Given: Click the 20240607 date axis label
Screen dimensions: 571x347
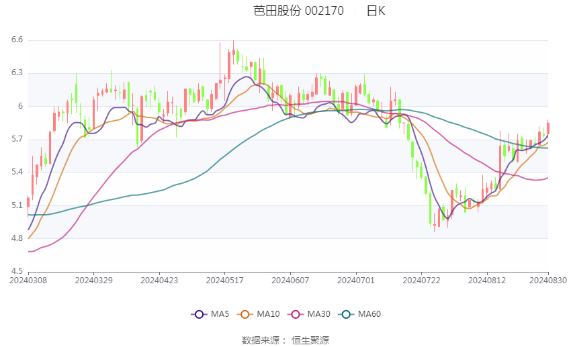Looking at the screenshot, I should tap(290, 281).
